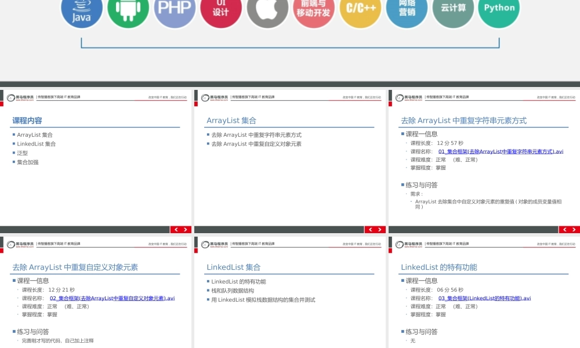580x348 pixels.
Task: Open link 01_集合框架(去除ArrayList中重复字符串元素方式).avi
Action: (x=499, y=152)
